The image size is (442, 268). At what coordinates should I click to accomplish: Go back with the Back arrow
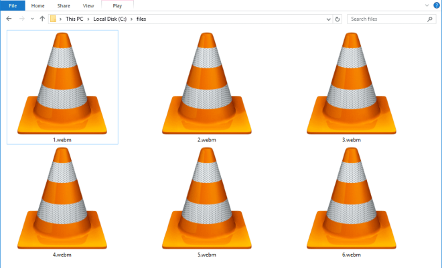pyautogui.click(x=9, y=19)
